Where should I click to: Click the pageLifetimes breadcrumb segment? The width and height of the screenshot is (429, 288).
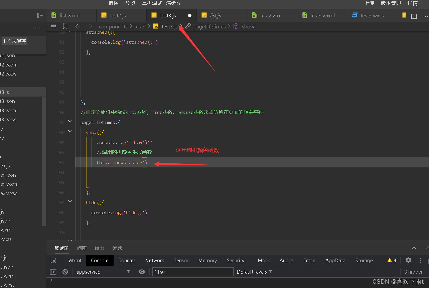(x=209, y=26)
